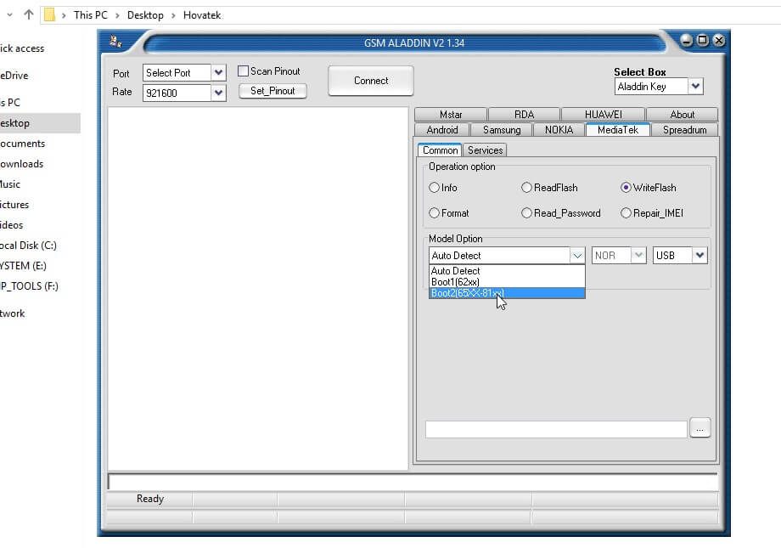This screenshot has width=781, height=548.
Task: Expand the chevron after Desktop breadcrumb
Action: point(173,15)
